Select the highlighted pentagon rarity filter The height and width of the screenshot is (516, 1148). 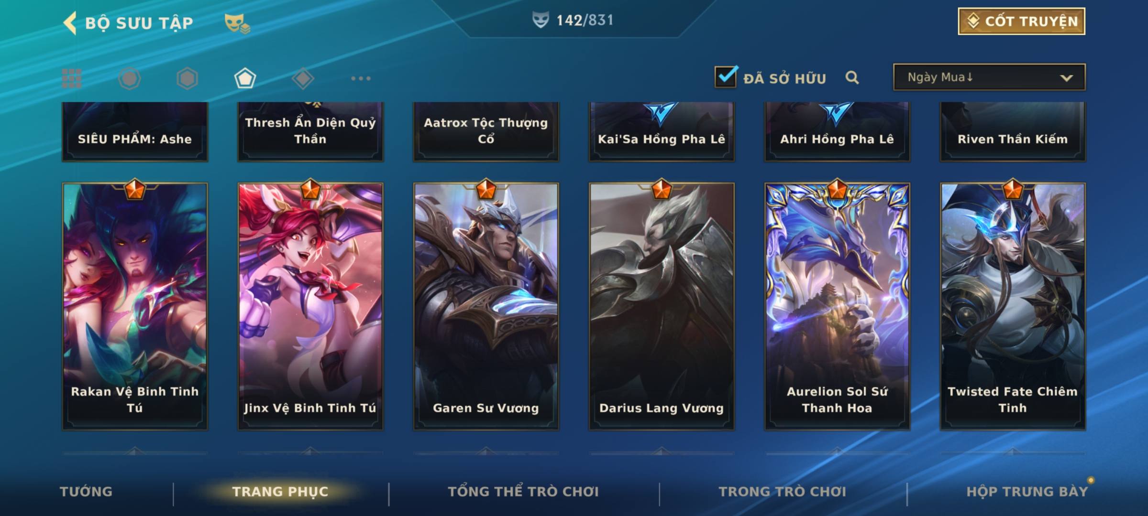(245, 78)
